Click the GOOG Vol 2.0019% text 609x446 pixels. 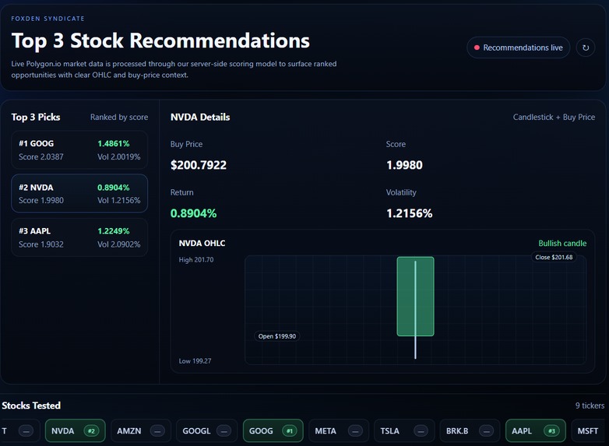[119, 156]
